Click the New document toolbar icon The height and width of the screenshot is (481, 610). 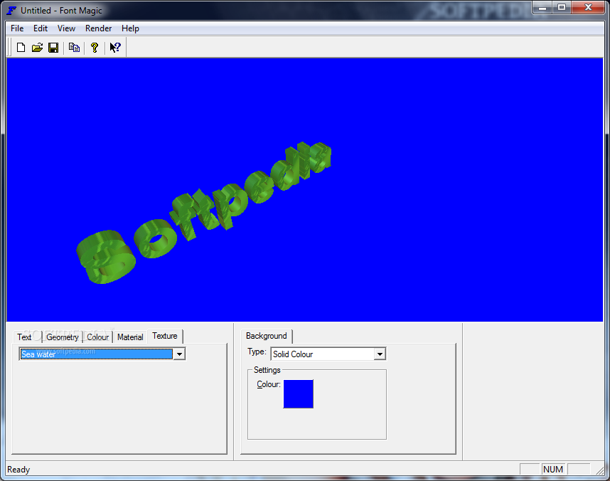point(21,48)
